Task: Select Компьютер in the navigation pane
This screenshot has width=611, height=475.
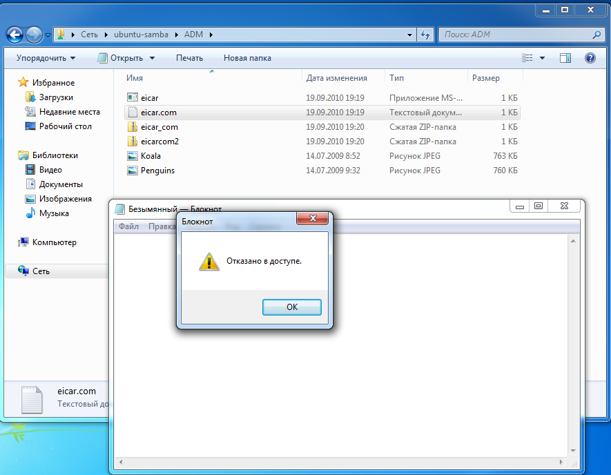Action: tap(54, 242)
